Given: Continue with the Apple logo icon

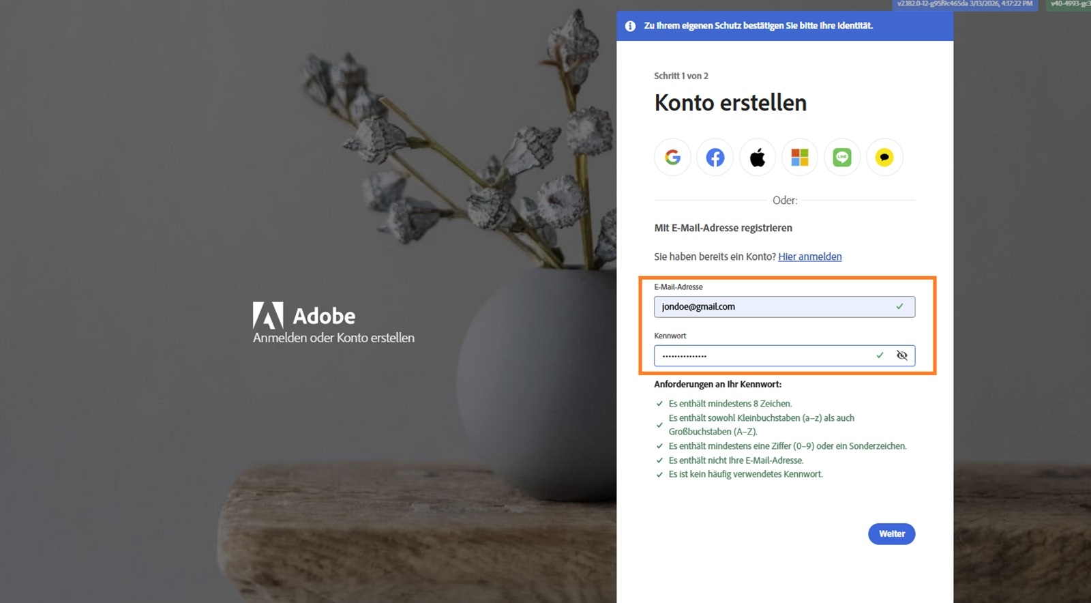Looking at the screenshot, I should click(x=758, y=158).
